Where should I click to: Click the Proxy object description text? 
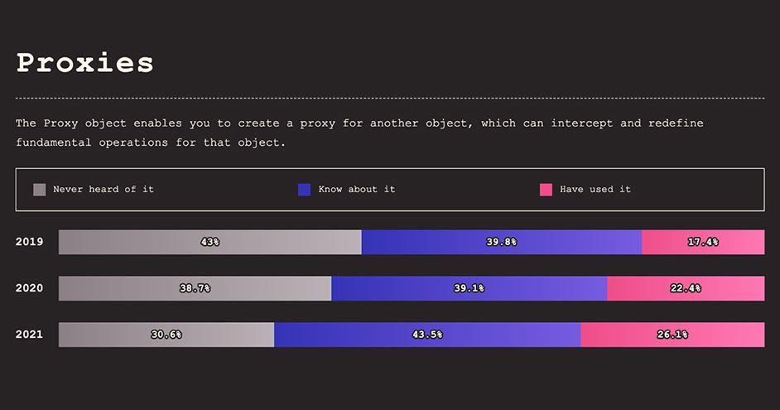click(x=359, y=133)
